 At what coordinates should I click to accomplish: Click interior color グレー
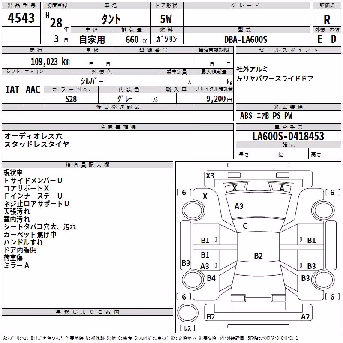[x=125, y=99]
